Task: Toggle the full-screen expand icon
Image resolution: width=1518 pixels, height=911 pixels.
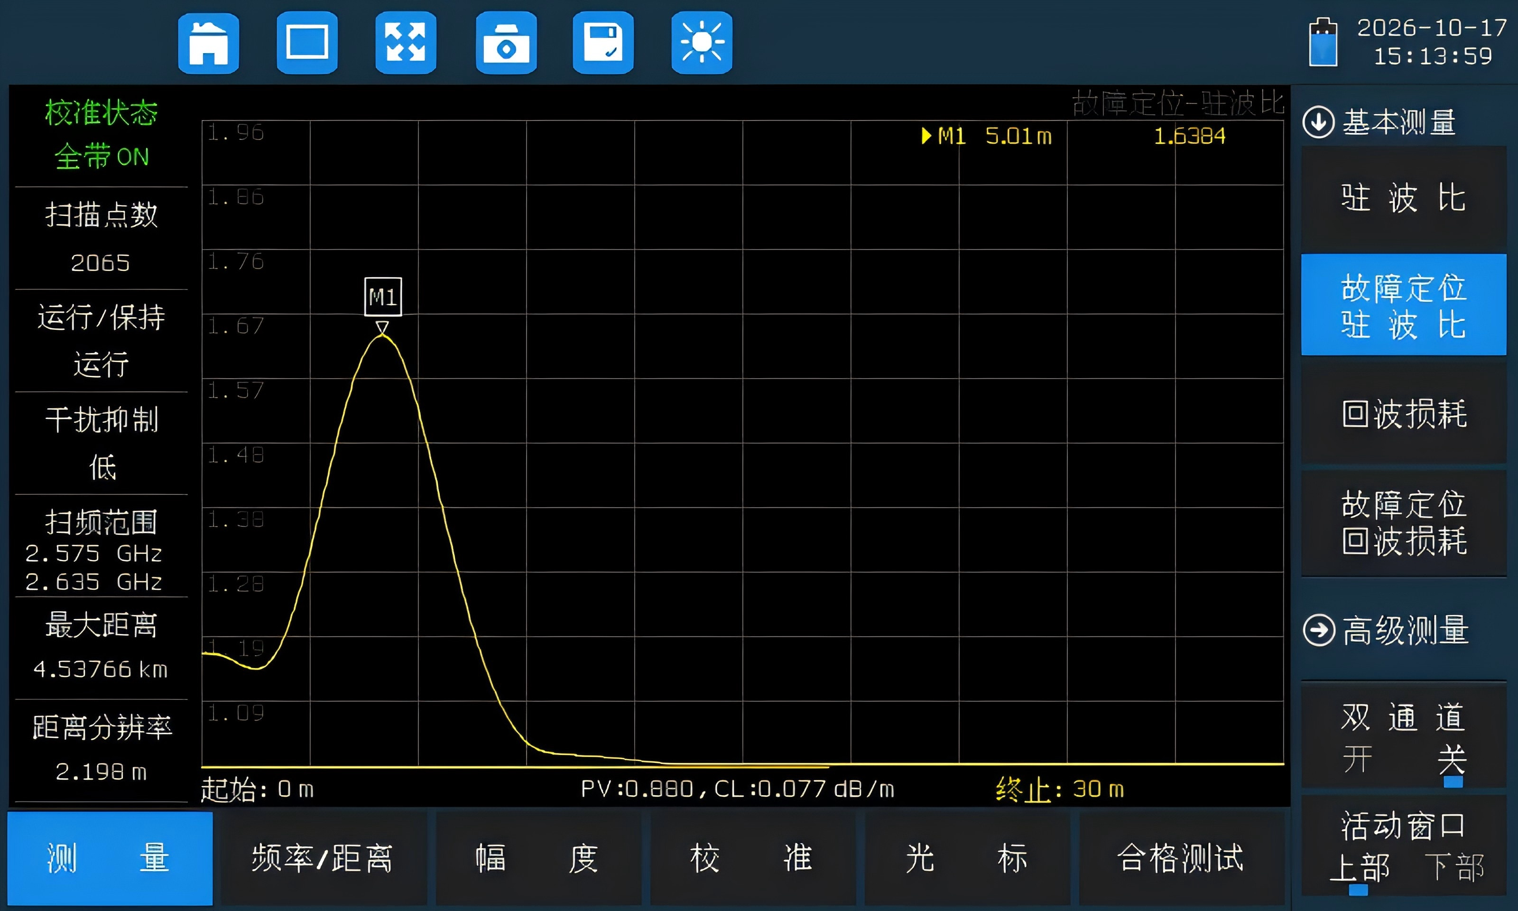Action: pyautogui.click(x=406, y=43)
